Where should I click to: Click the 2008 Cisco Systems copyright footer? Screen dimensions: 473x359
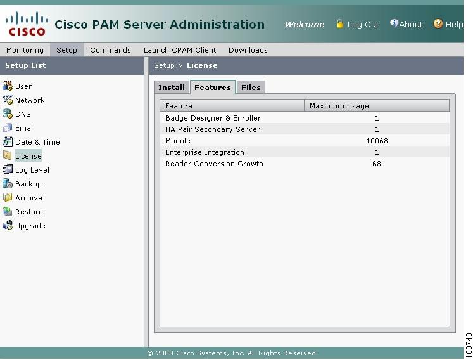coord(232,353)
